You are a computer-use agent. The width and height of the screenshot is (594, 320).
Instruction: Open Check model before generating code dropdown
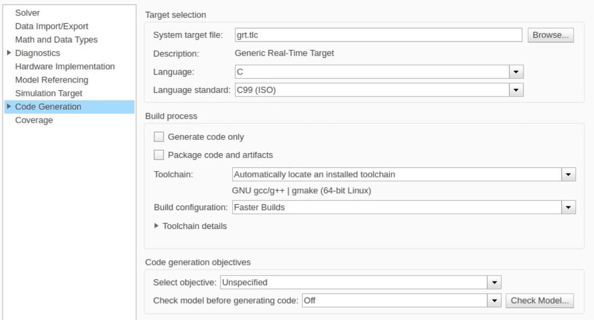(494, 301)
